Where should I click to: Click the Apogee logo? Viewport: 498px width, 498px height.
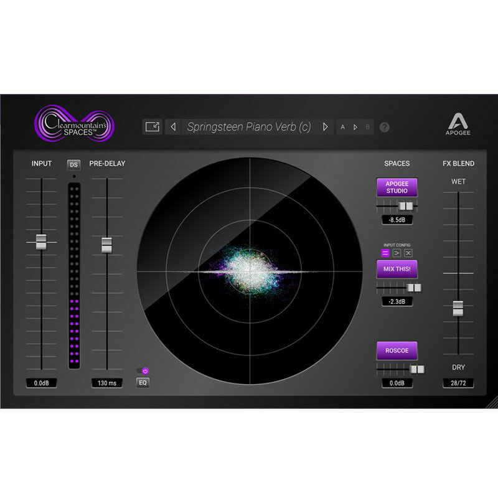(x=459, y=123)
